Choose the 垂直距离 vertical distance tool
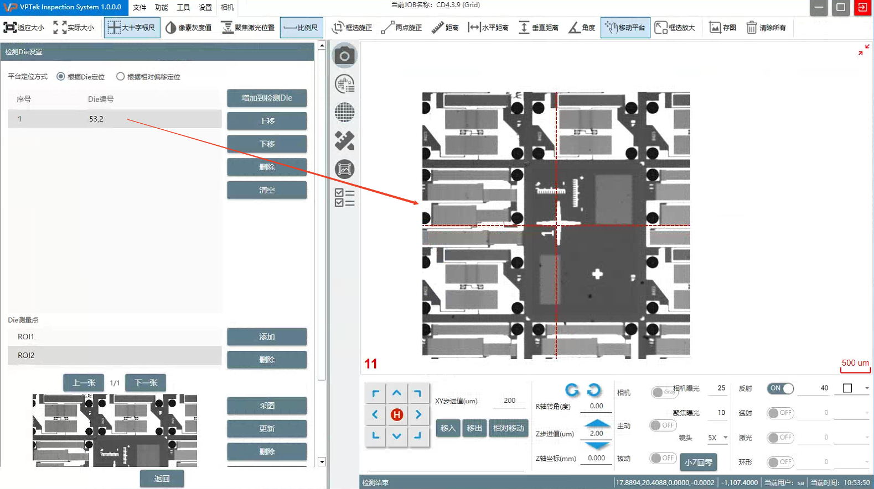 (x=538, y=28)
